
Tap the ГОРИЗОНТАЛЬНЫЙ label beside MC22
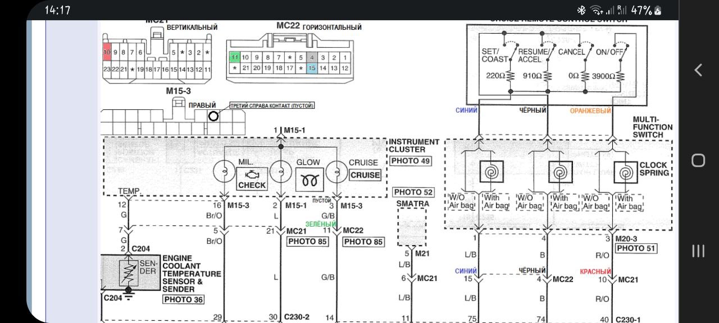tap(332, 27)
